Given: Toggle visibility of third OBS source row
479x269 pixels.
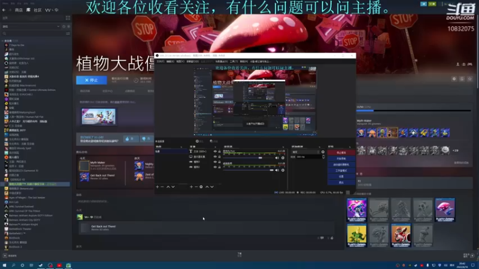Looking at the screenshot, I should point(215,161).
